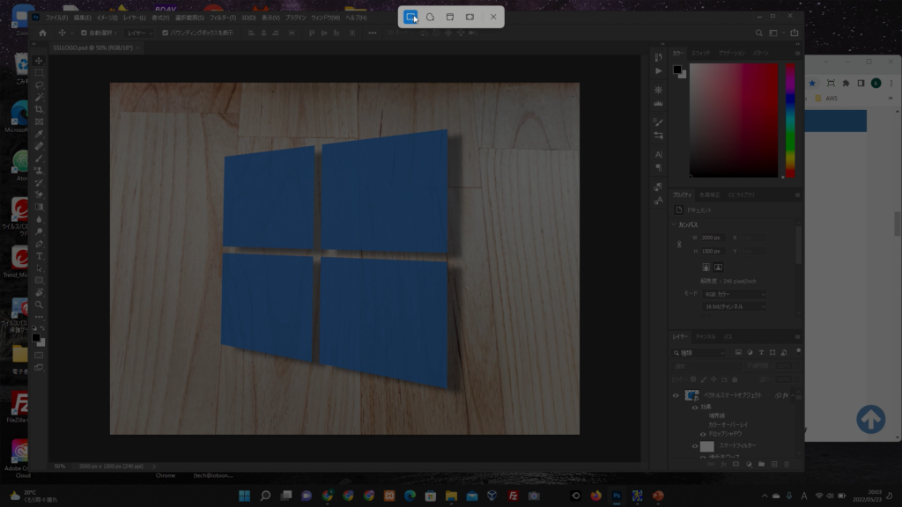
Task: Click the Type filter icon in Layers panel
Action: click(x=761, y=352)
